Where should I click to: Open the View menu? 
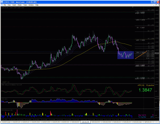pos(9,5)
